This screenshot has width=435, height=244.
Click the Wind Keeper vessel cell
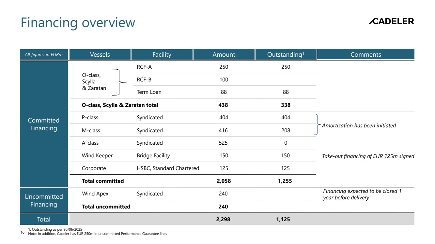[x=97, y=156]
